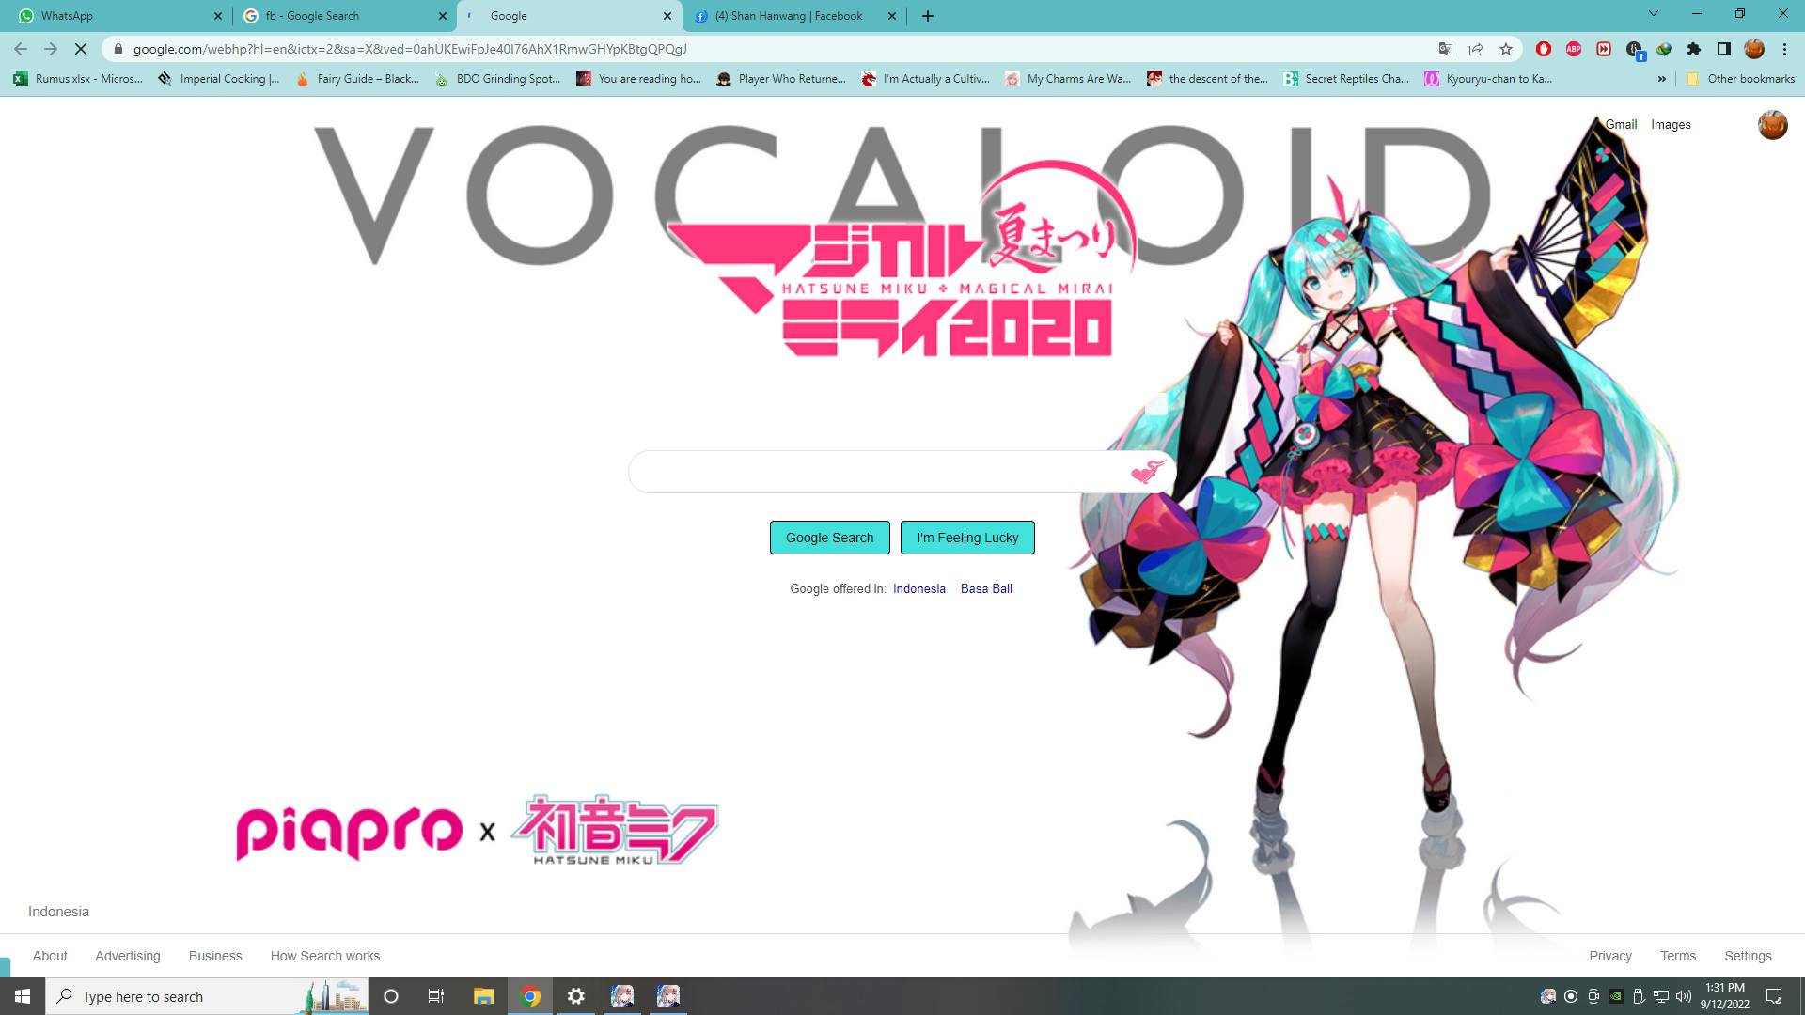Open the Chrome profile avatar in the toolbar
Viewport: 1805px width, 1015px height.
[1754, 49]
